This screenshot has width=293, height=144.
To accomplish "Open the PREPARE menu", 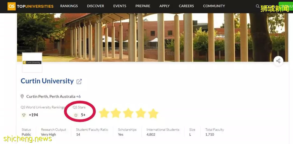I will click(x=143, y=6).
